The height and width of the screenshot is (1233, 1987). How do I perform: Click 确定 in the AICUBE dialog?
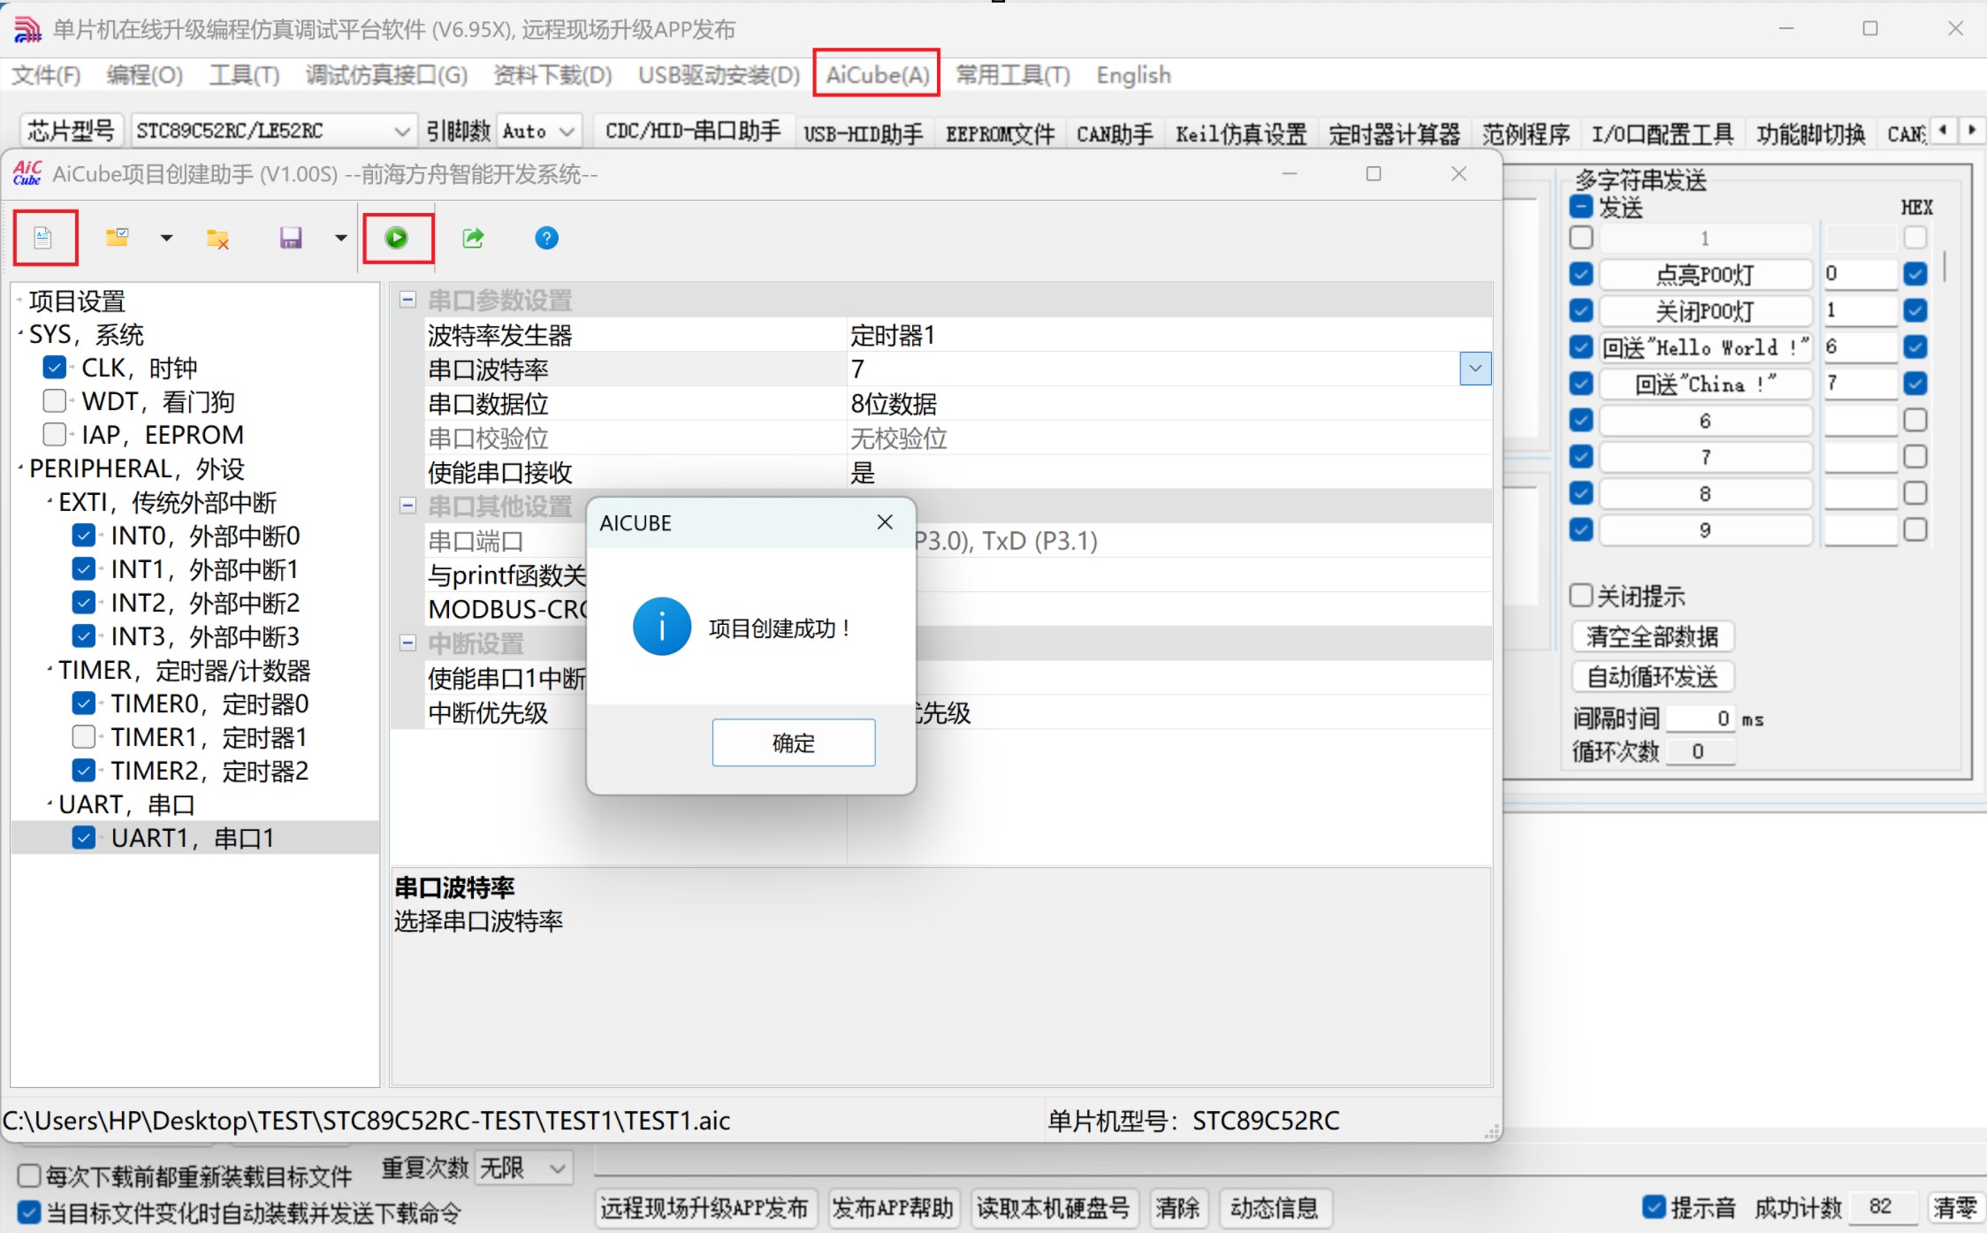click(794, 742)
